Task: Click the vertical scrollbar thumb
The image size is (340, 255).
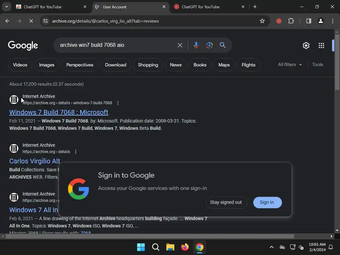Action: 337,62
